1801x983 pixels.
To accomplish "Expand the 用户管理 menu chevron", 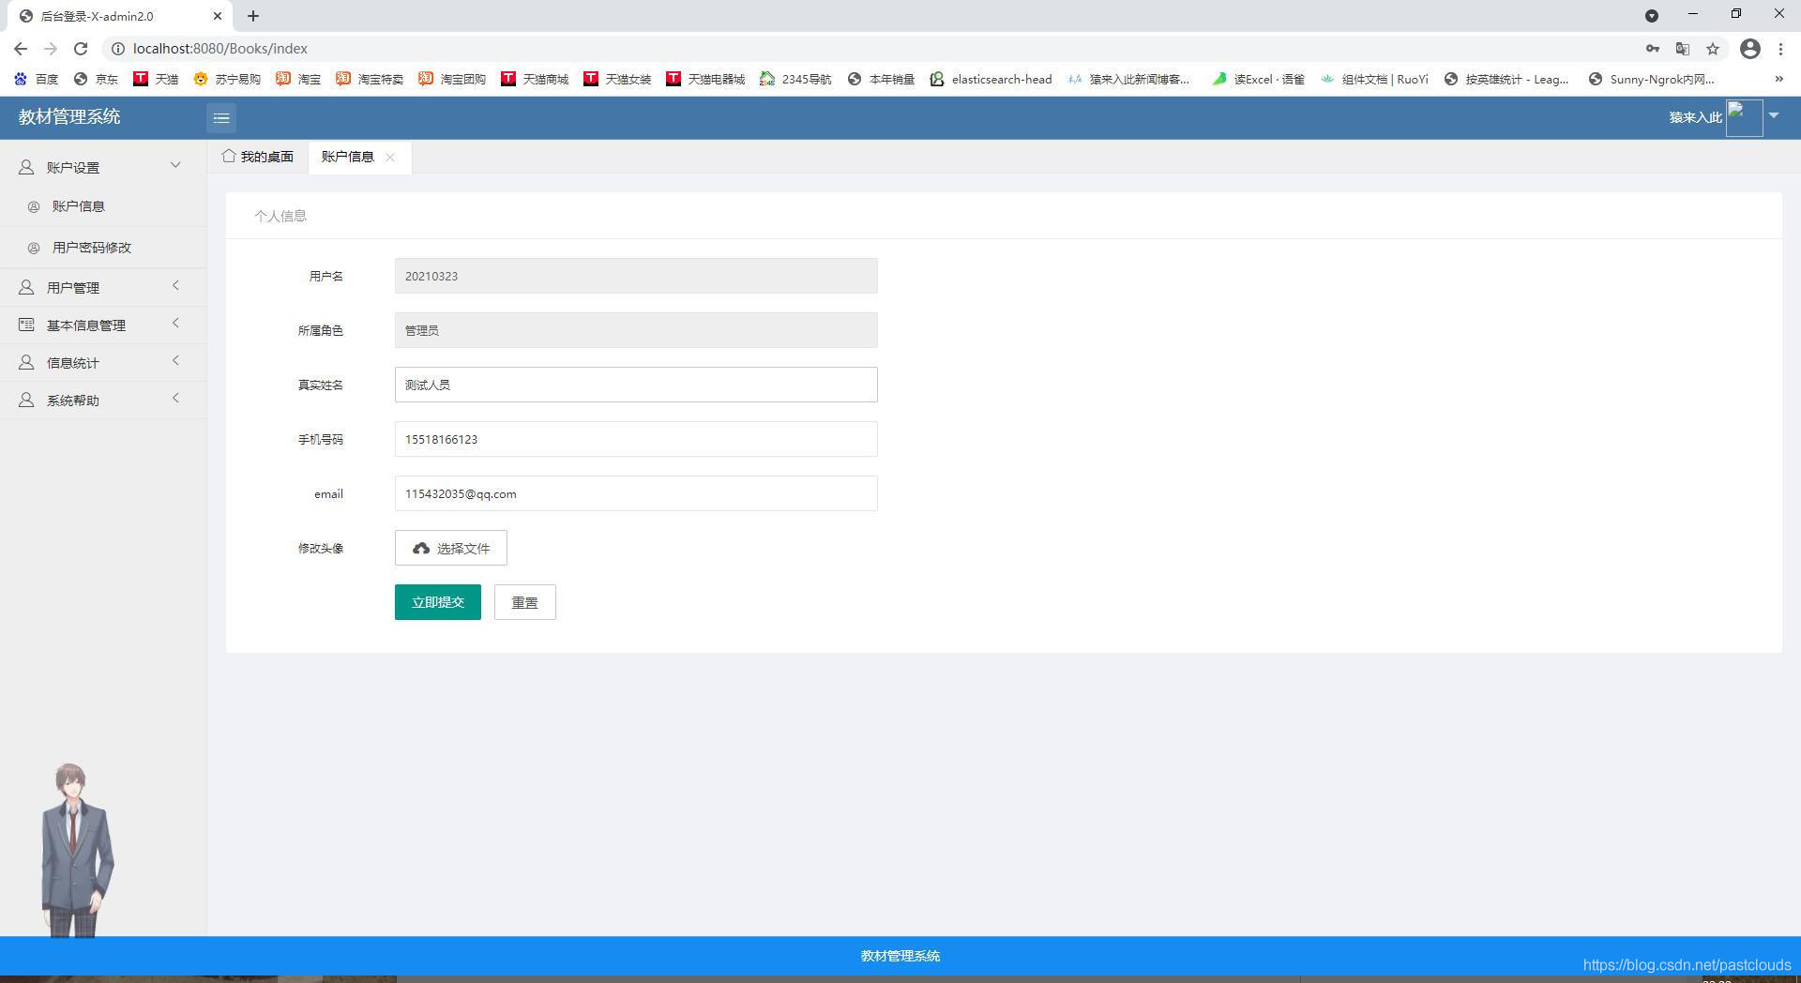I will click(175, 286).
